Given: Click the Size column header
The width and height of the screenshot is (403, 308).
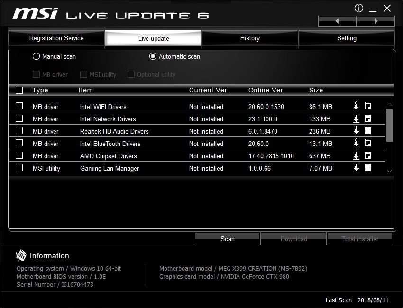Looking at the screenshot, I should coord(316,90).
